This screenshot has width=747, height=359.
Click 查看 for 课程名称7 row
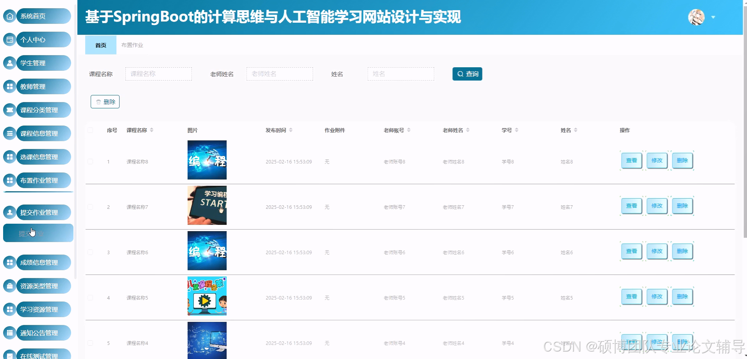coord(631,206)
